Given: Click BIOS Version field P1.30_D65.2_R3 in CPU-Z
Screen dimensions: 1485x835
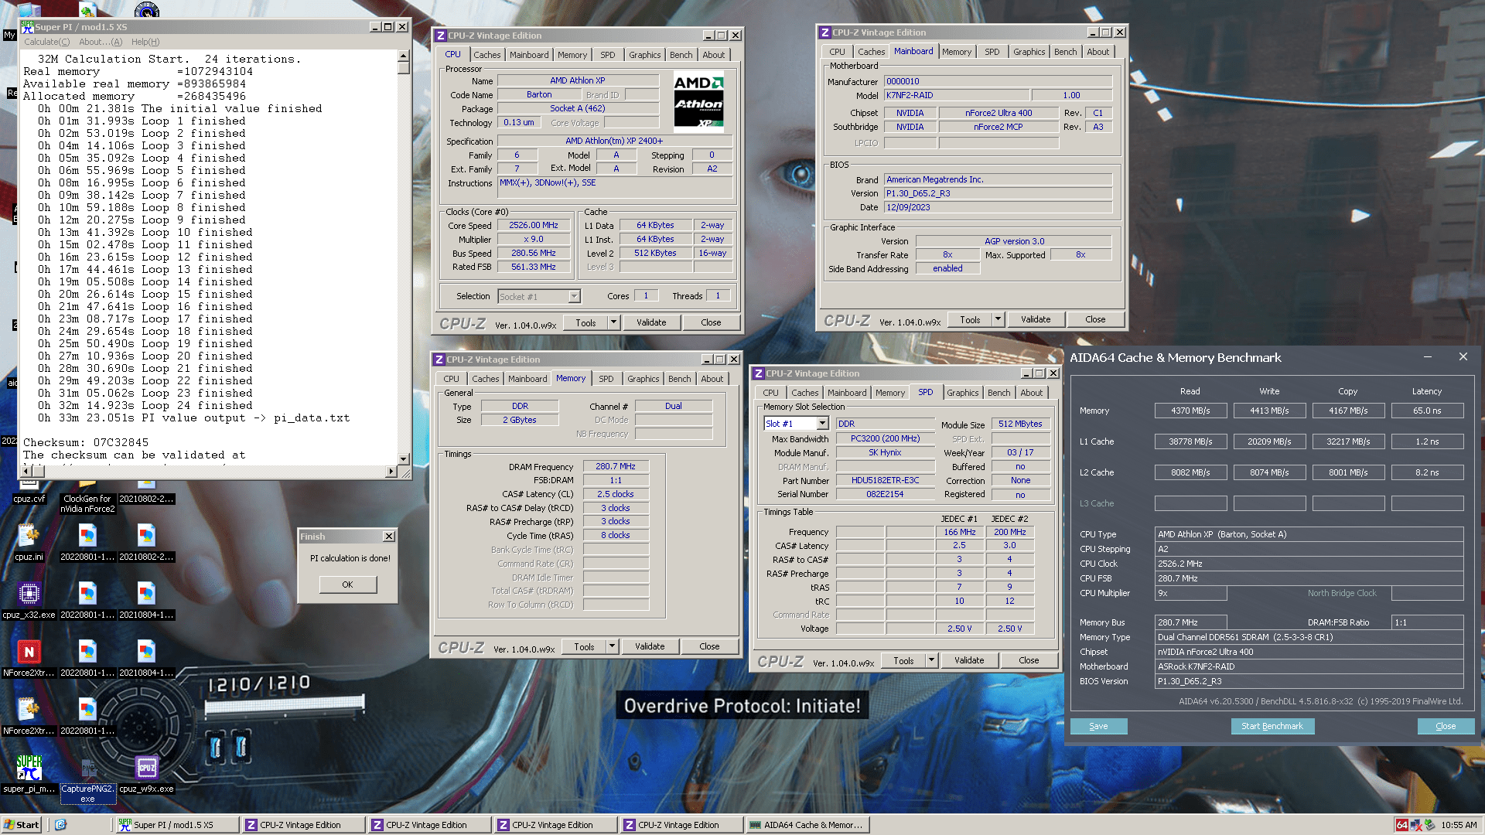Looking at the screenshot, I should pos(998,193).
